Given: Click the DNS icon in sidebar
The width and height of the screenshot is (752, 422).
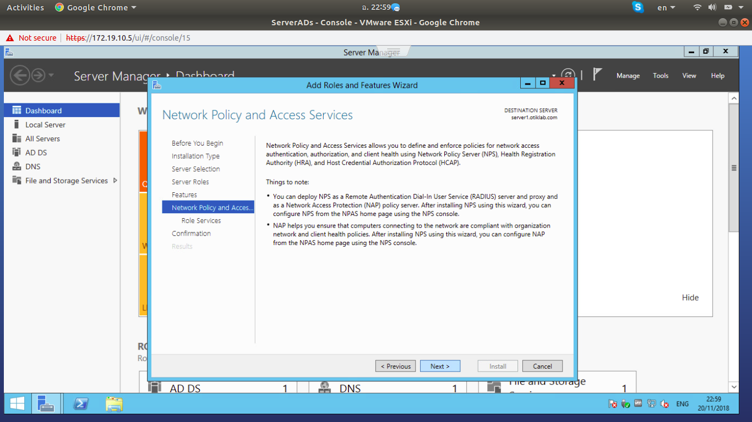Looking at the screenshot, I should click(17, 166).
